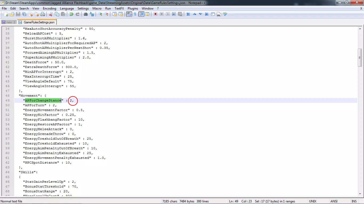
Task: Toggle the INS insert mode indicator
Action: click(x=354, y=201)
